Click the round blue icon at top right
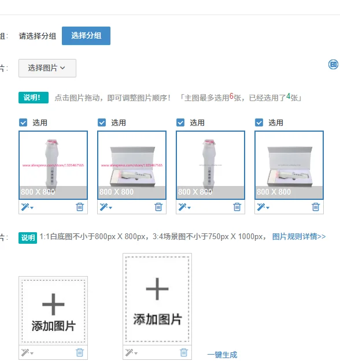 click(333, 65)
